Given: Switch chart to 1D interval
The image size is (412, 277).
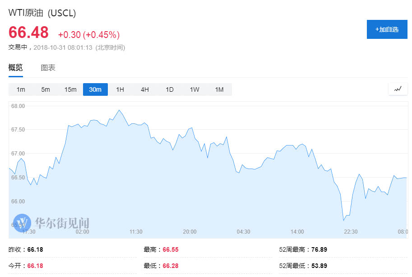Looking at the screenshot, I should (170, 89).
